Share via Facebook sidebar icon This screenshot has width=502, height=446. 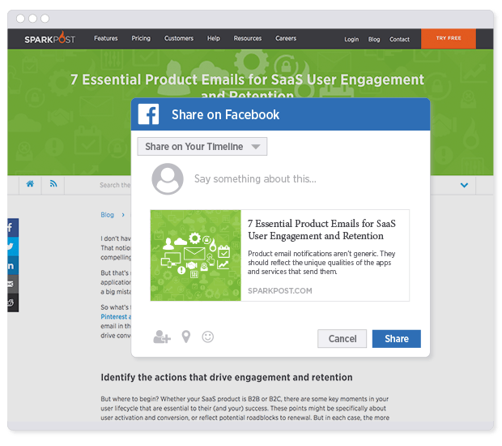[13, 228]
